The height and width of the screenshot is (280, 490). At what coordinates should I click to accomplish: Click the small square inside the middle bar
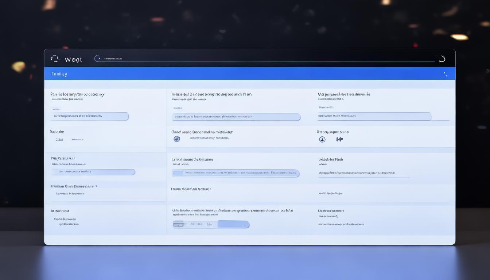click(x=178, y=173)
